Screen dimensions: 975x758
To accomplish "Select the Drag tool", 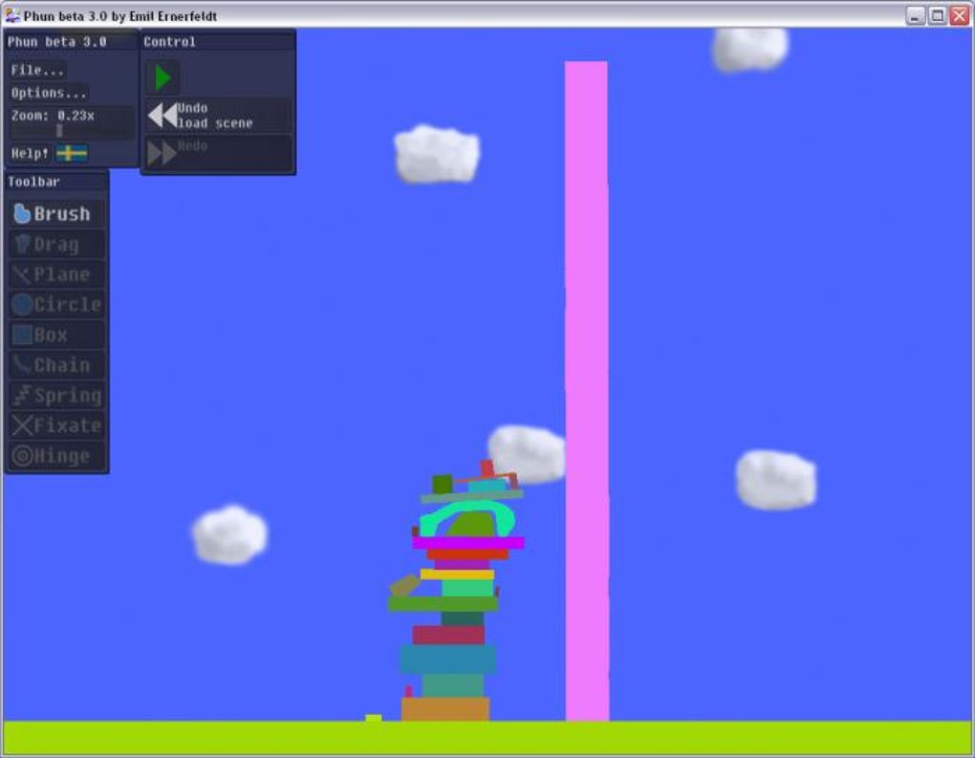I will click(57, 245).
